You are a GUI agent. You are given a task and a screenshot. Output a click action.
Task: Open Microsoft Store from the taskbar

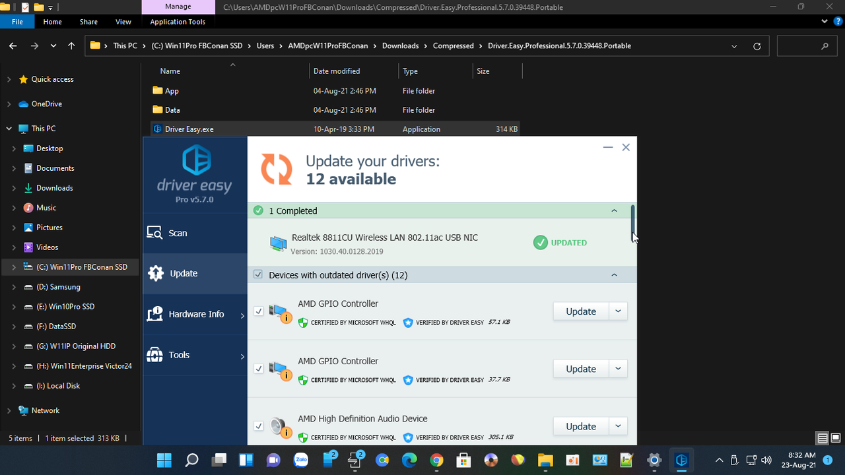(x=463, y=460)
